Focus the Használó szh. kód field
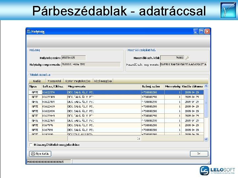The image size is (238, 178). pyautogui.click(x=173, y=58)
